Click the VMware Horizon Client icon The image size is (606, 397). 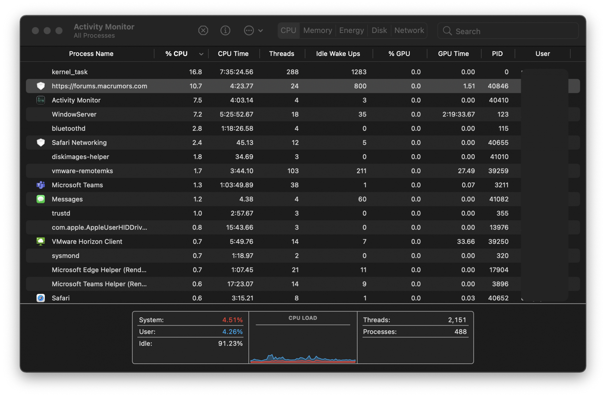[x=41, y=241]
